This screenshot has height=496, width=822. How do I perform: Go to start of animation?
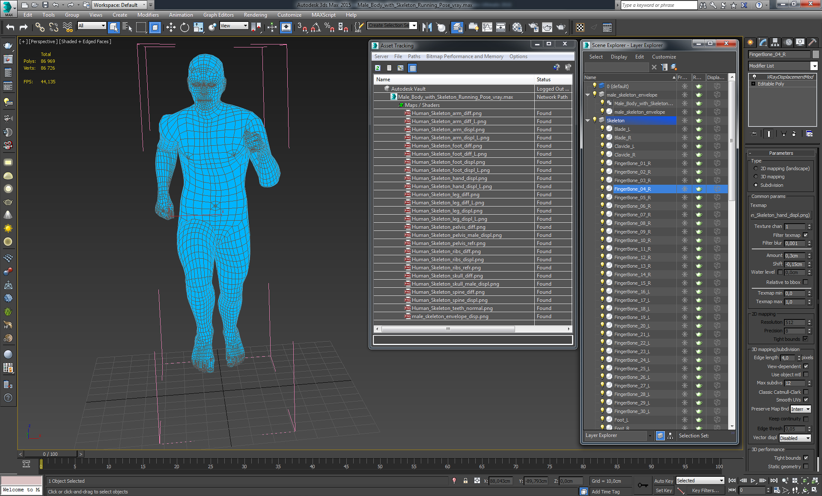[x=732, y=481]
